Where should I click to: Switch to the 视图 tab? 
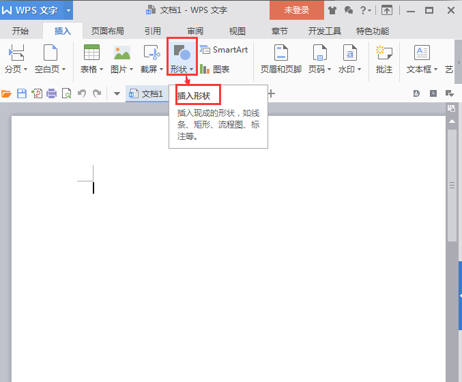click(237, 31)
